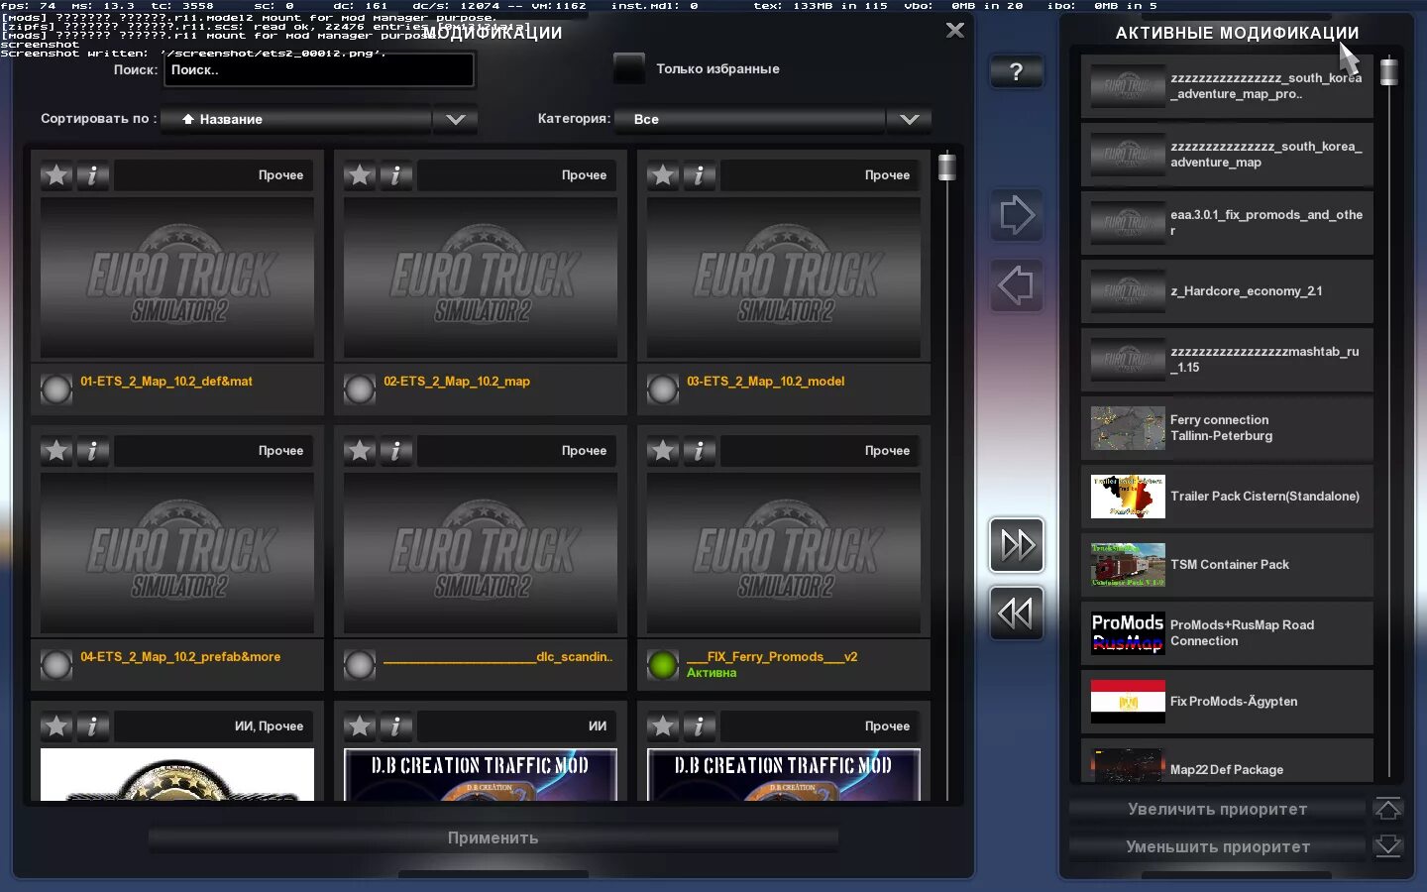Select Trailer Pack Cistern(Standalone) active mod
This screenshot has width=1427, height=892.
[x=1227, y=497]
